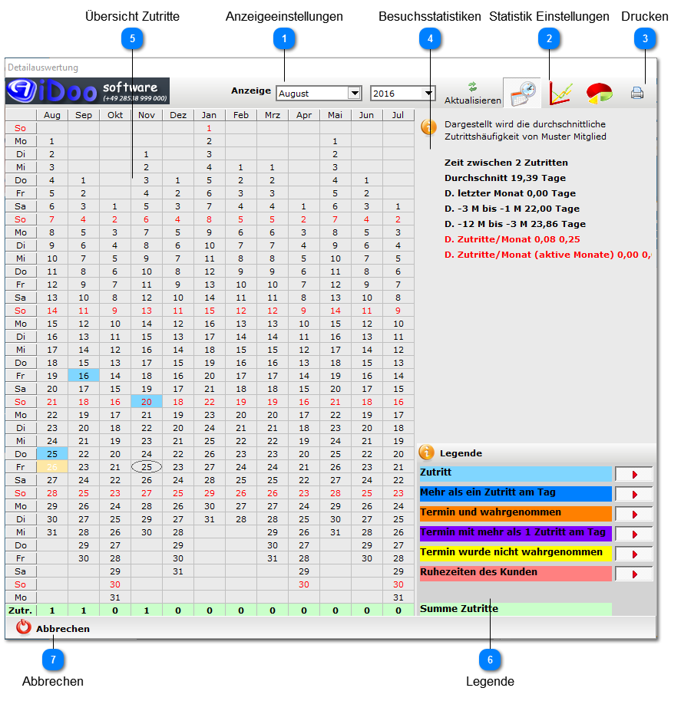This screenshot has width=681, height=701.
Task: Select the Feb column header
Action: [x=241, y=115]
